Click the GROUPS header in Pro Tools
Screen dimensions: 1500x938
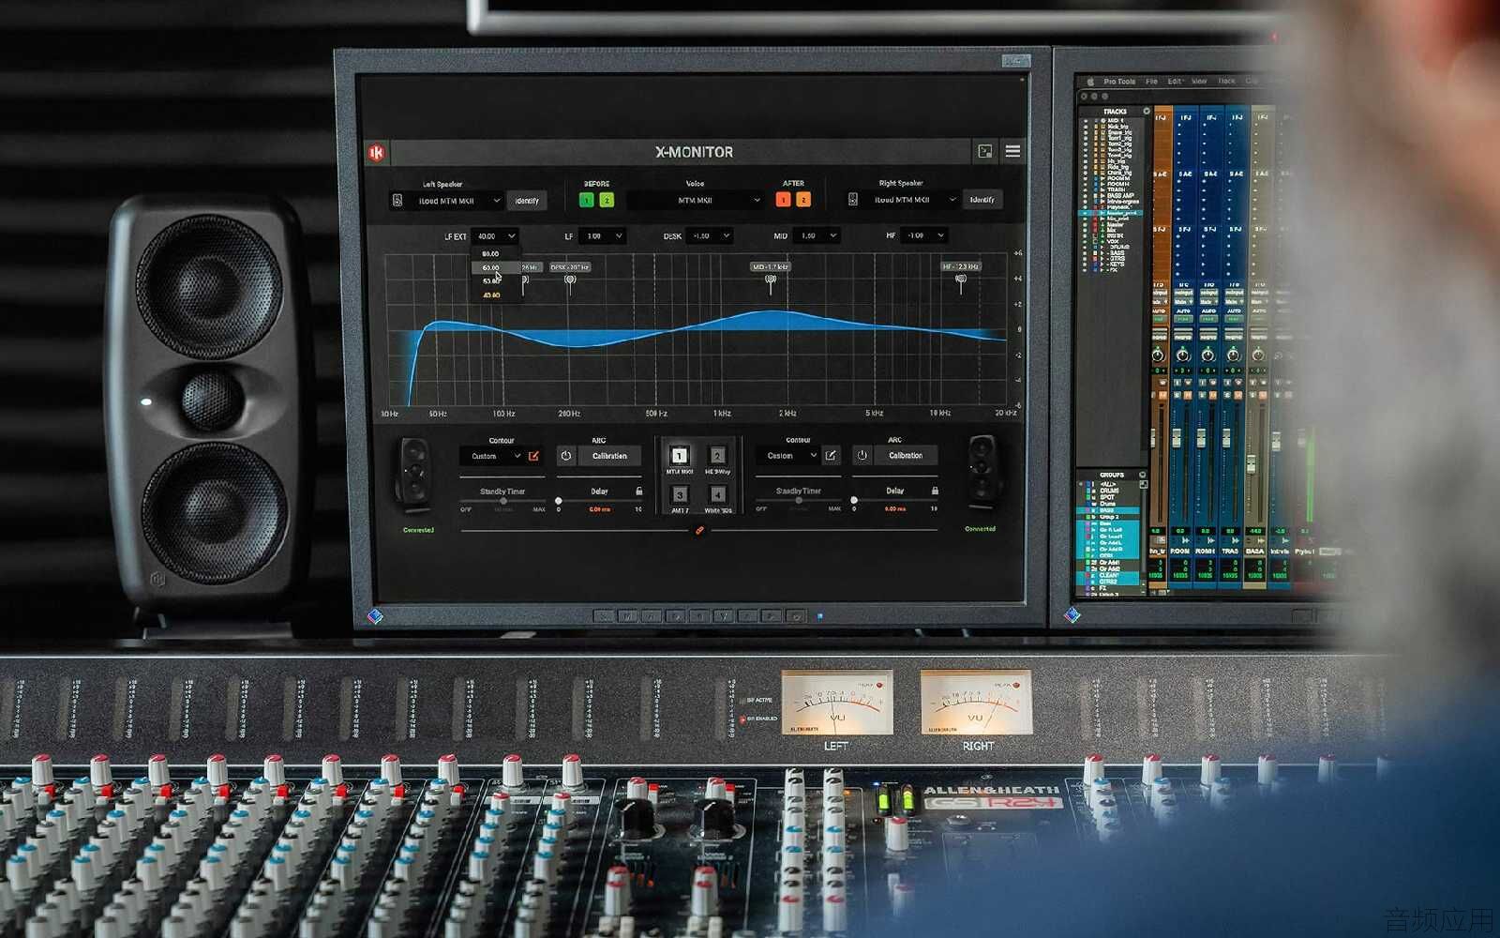coord(1112,475)
